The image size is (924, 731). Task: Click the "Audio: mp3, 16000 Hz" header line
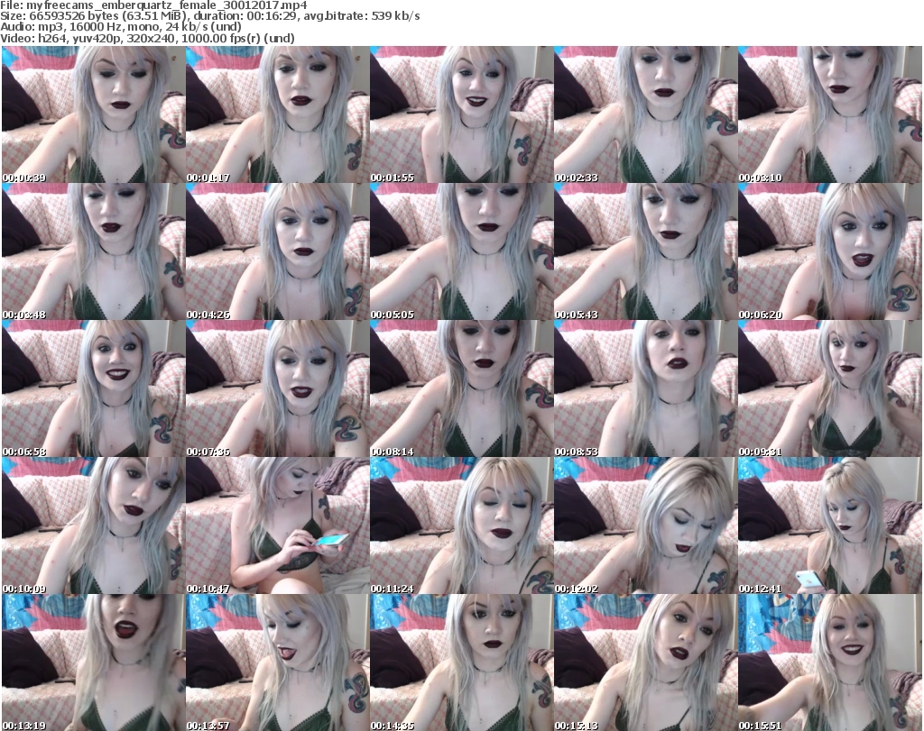pos(121,27)
